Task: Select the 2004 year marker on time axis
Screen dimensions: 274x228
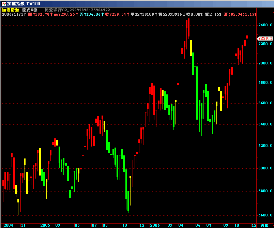Action: 8,225
